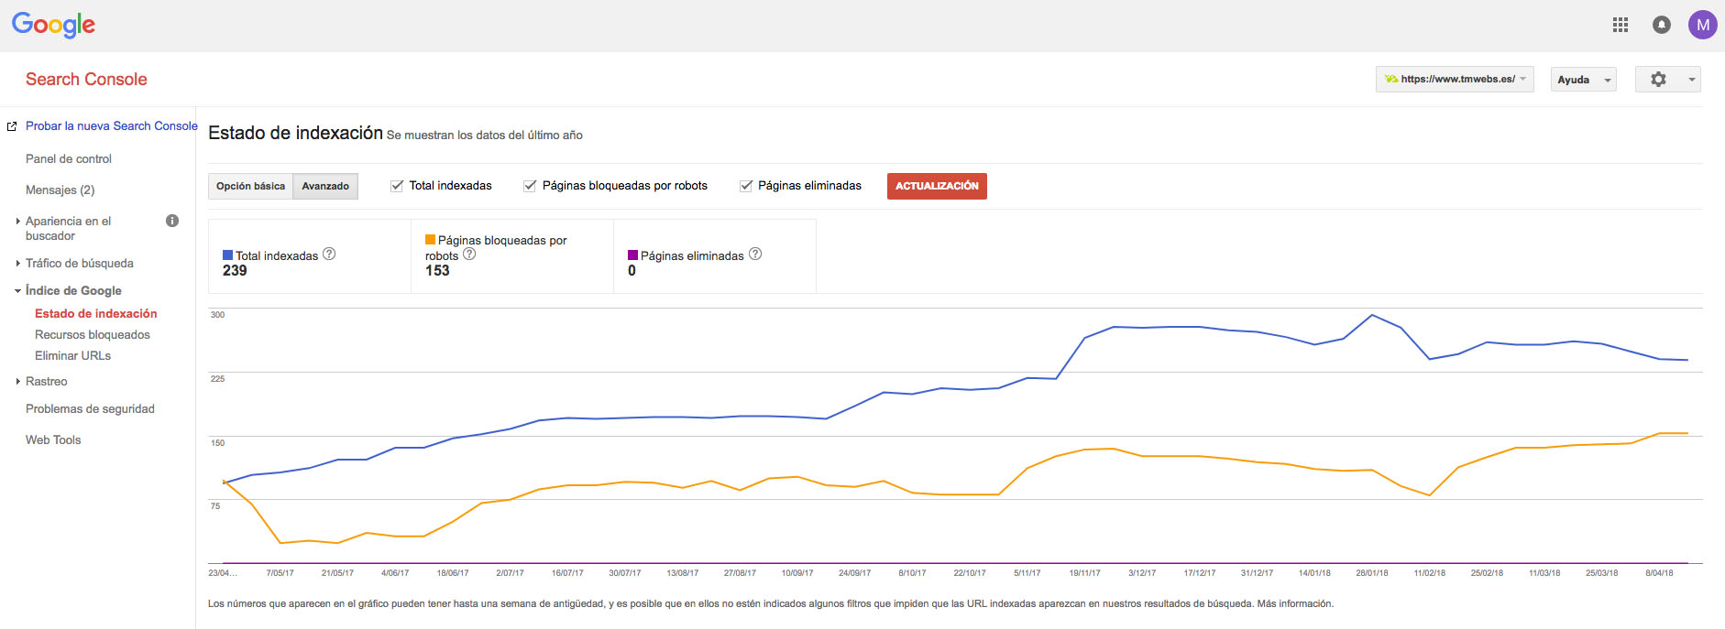
Task: Open the Google apps grid
Action: pos(1621,25)
